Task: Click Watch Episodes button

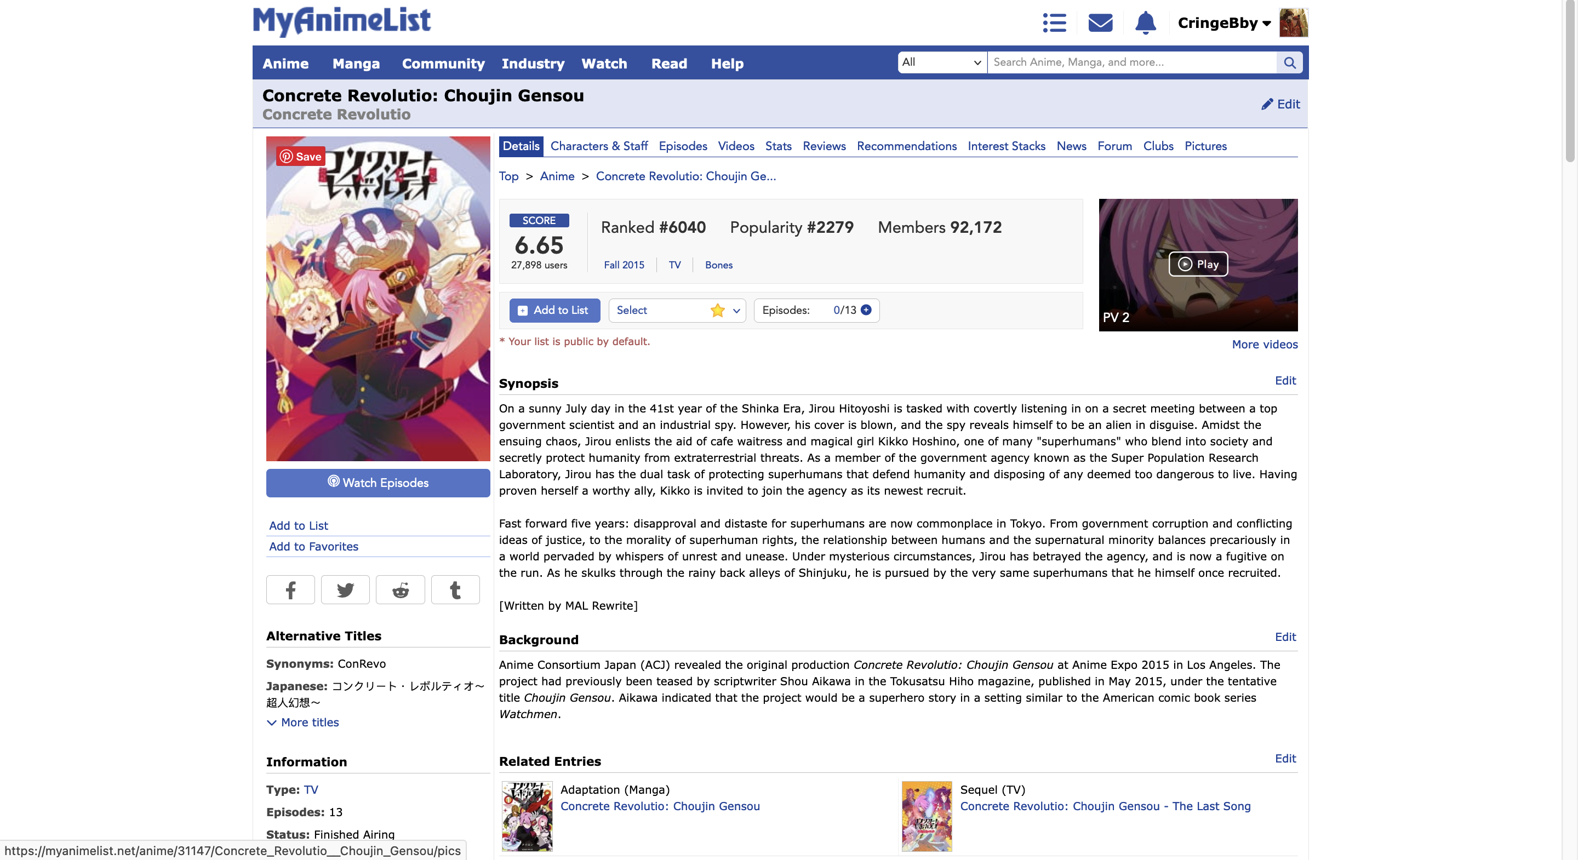Action: click(x=378, y=483)
